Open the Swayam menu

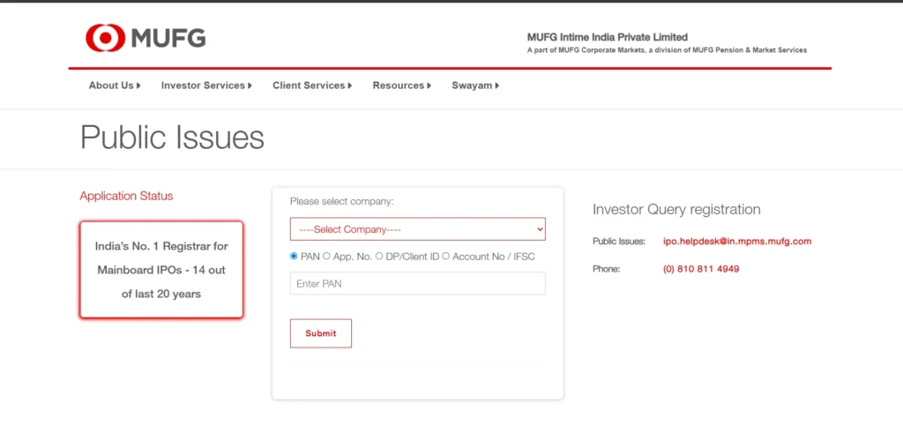pos(475,86)
